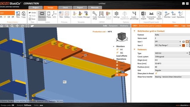Collapse the Fasteners section
The width and height of the screenshot is (190, 107).
134,49
